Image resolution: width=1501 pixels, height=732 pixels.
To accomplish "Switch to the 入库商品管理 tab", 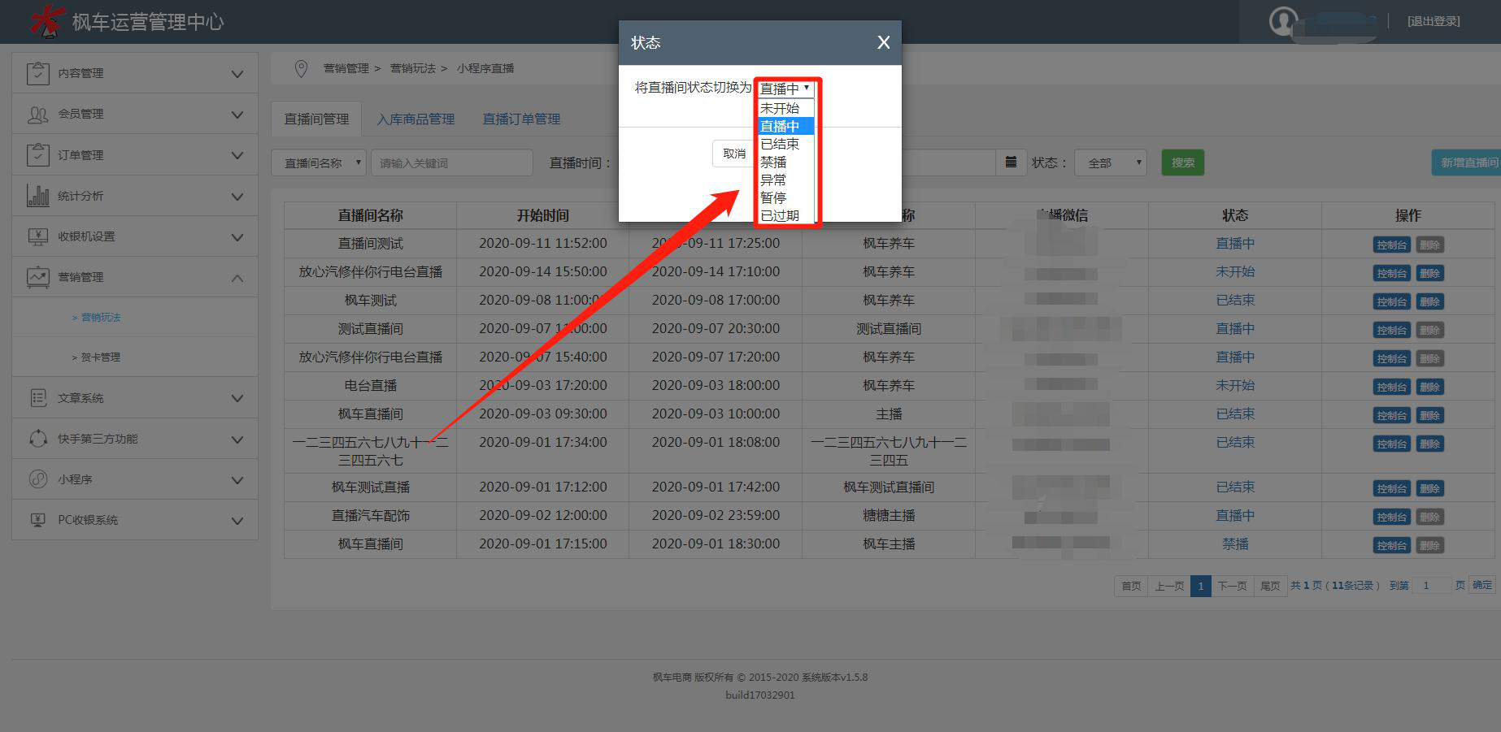I will (415, 119).
